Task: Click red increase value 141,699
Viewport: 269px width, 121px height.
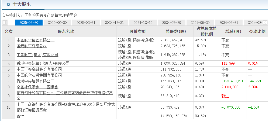Action: click(x=228, y=64)
